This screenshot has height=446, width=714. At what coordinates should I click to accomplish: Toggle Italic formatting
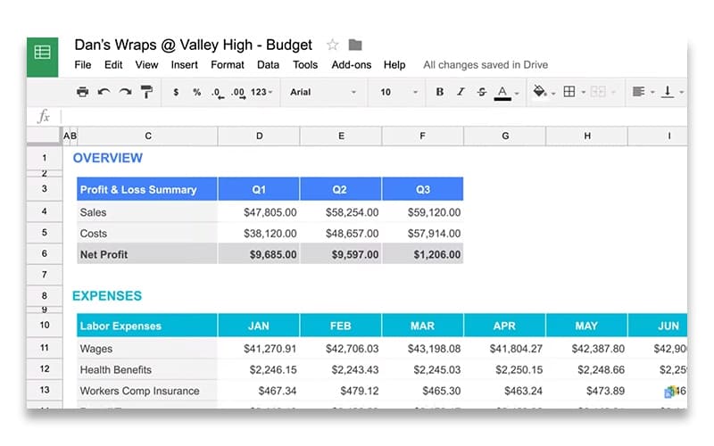tap(461, 92)
